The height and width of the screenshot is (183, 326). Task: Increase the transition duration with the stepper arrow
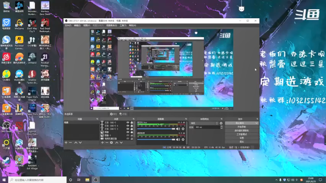pos(222,127)
